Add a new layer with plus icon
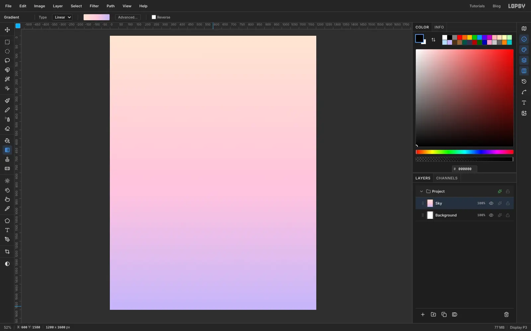 tap(423, 314)
